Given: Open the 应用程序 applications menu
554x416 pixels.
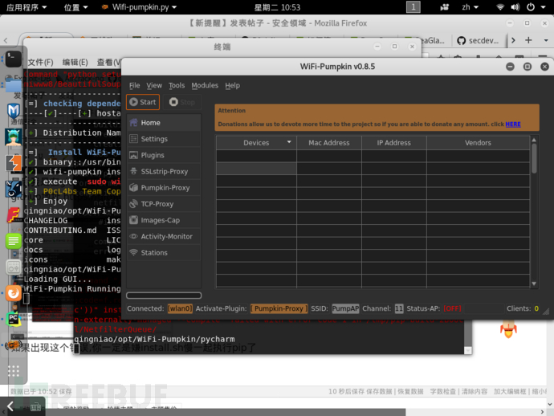Looking at the screenshot, I should [x=26, y=7].
